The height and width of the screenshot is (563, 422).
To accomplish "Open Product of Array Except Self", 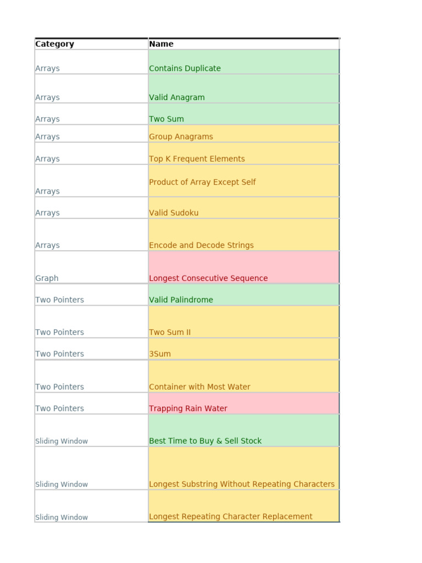I will click(203, 182).
